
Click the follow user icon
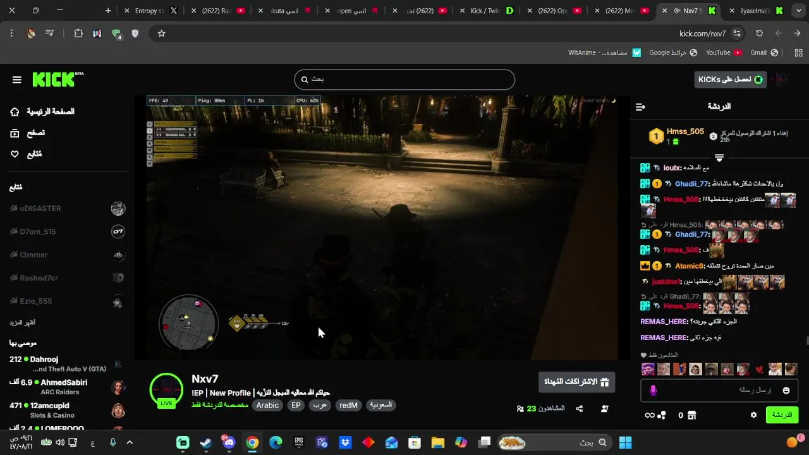coord(605,409)
